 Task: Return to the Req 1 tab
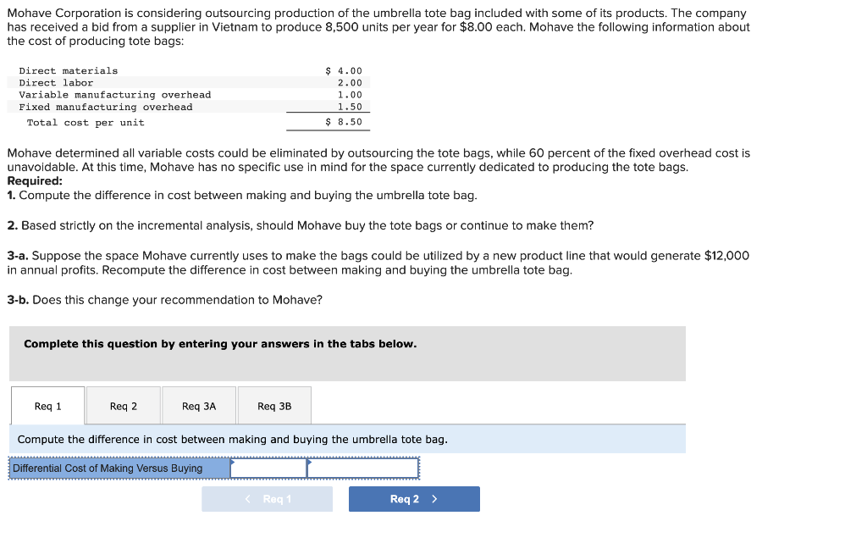point(47,405)
